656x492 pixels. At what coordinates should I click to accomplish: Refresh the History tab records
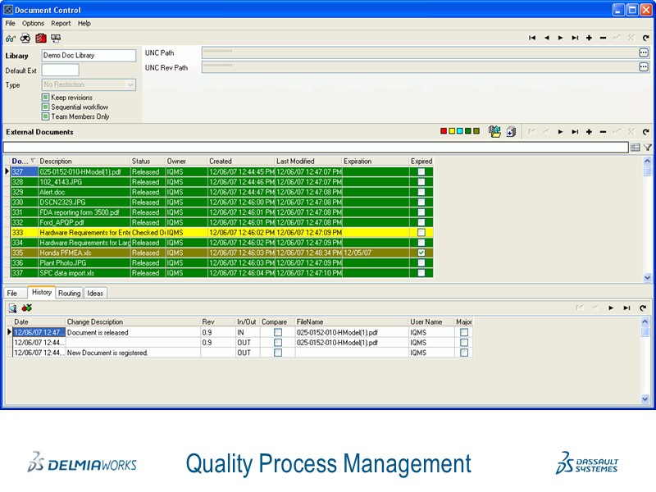coord(643,307)
